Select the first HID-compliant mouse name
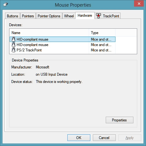Image resolution: width=146 pixels, height=146 pixels. click(x=32, y=39)
